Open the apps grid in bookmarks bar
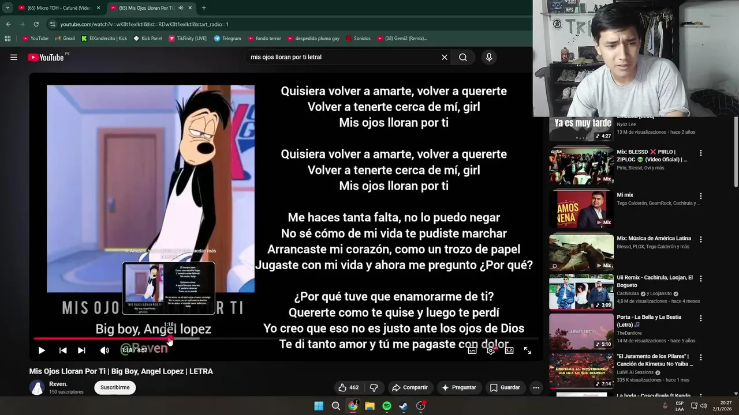 8,39
